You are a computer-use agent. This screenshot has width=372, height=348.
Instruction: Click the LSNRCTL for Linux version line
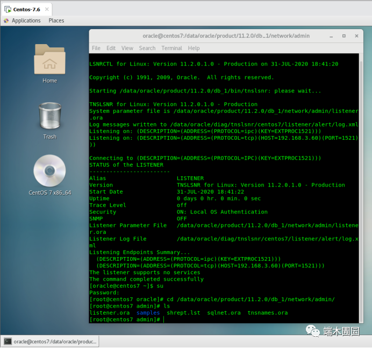coord(213,64)
